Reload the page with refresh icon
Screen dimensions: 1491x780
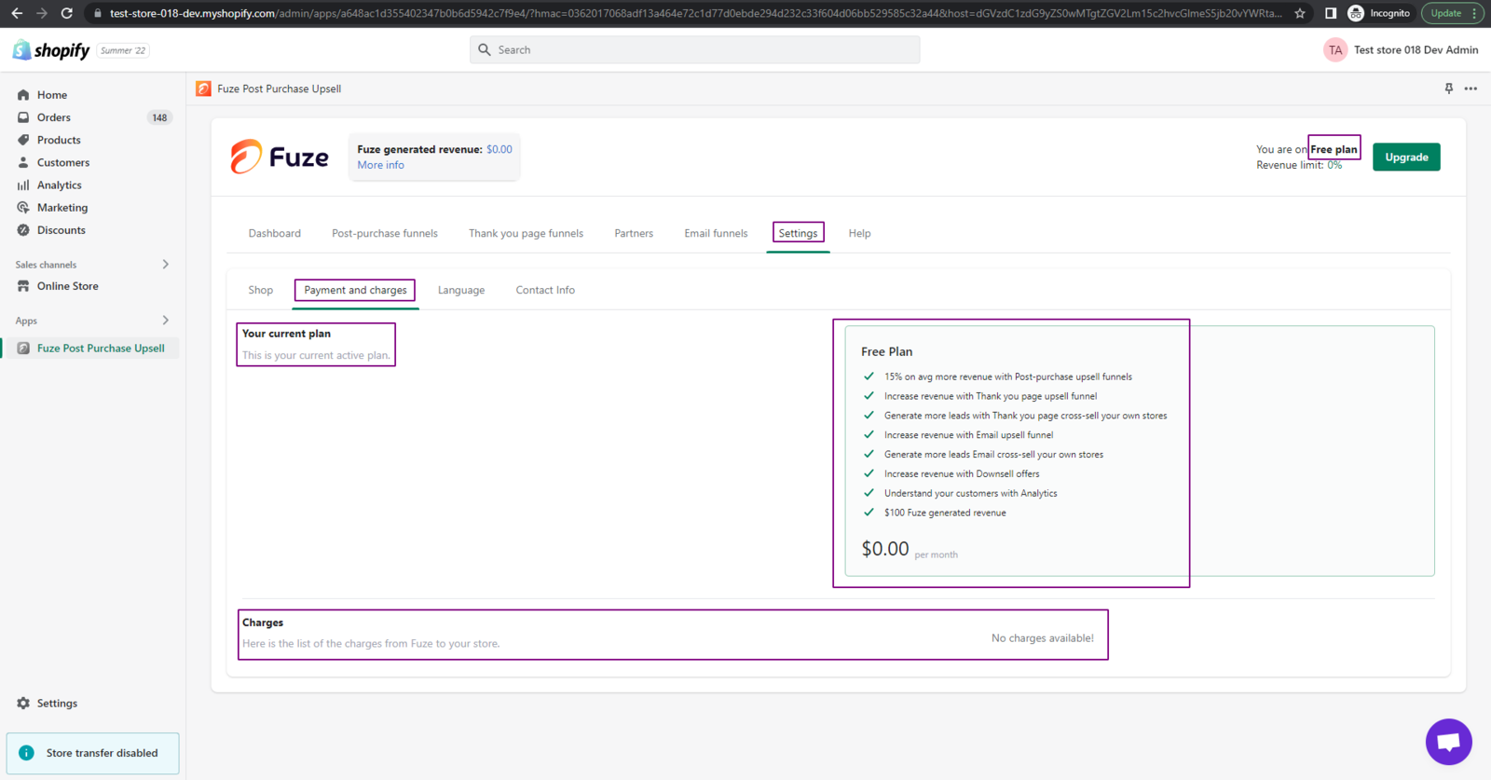click(66, 13)
